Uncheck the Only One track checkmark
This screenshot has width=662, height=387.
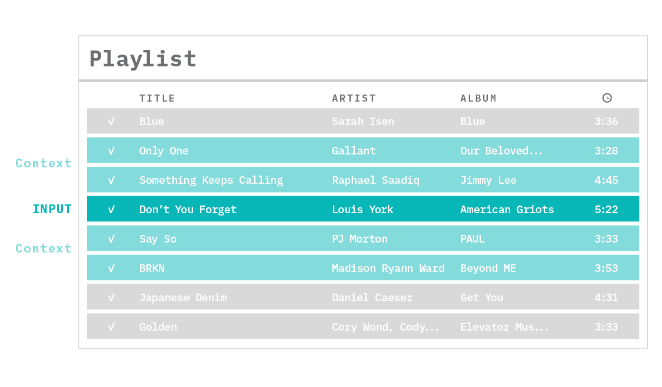coord(111,151)
